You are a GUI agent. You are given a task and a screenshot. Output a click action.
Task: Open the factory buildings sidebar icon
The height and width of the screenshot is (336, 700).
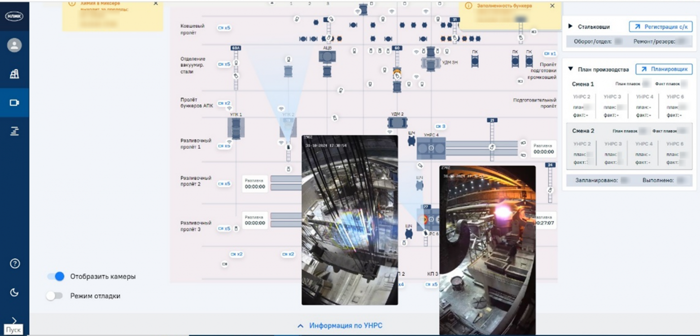14,74
